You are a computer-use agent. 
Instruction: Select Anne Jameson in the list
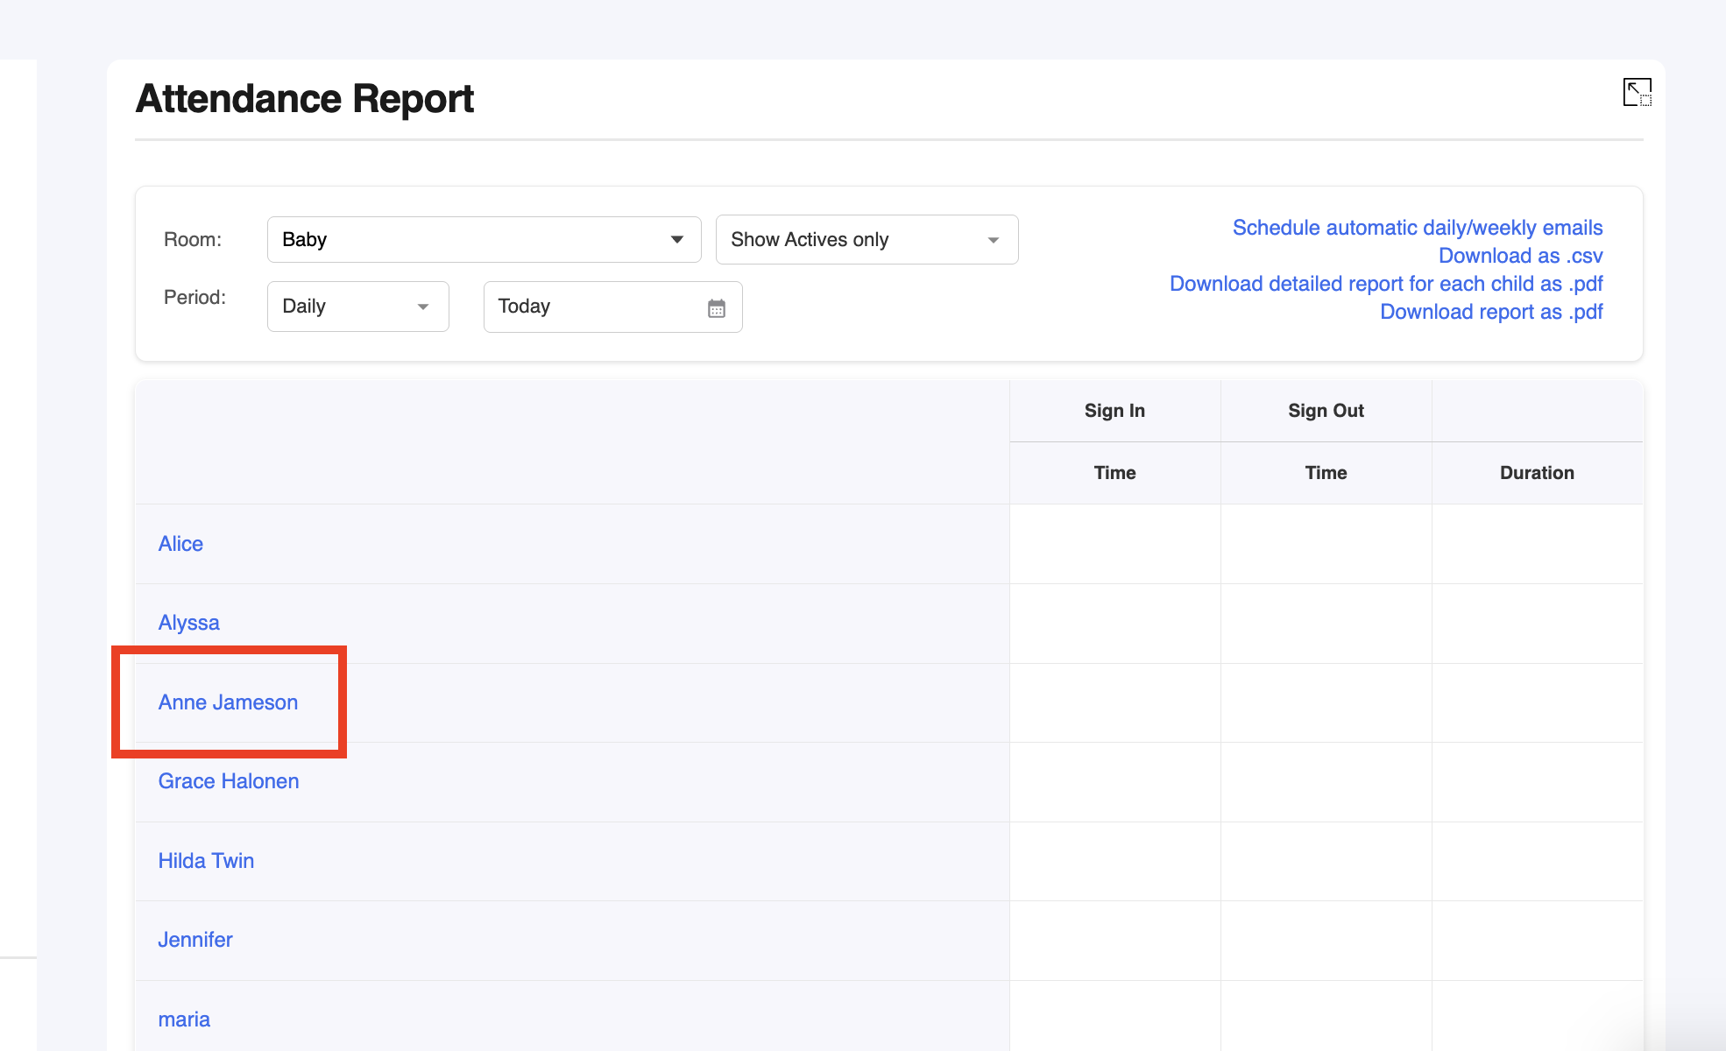[228, 702]
